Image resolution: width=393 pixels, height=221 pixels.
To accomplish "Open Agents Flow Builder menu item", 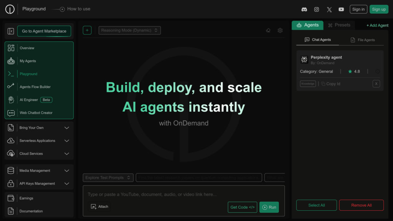I will point(39,87).
